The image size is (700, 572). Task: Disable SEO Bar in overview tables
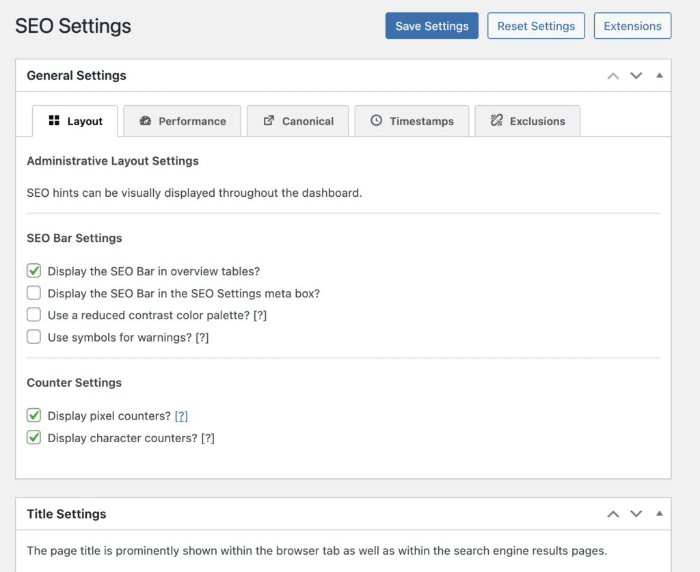(x=34, y=271)
